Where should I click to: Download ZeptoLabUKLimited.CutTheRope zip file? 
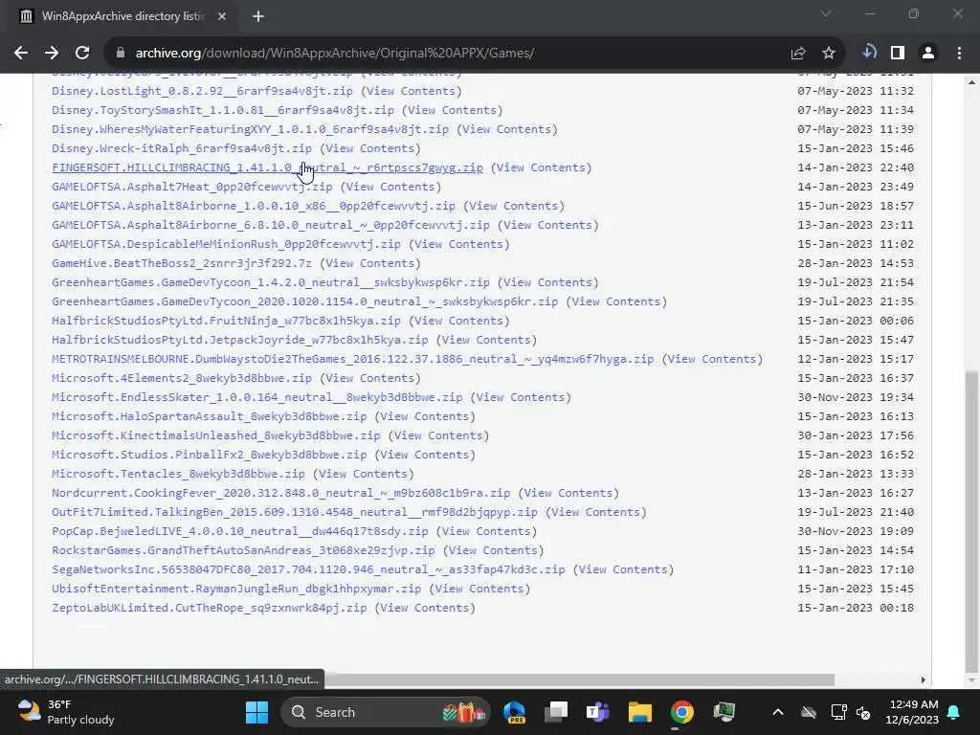click(209, 608)
